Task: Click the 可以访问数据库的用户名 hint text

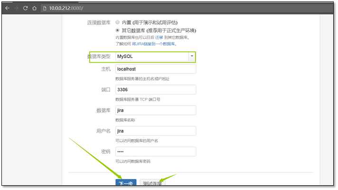Action: tap(136, 141)
